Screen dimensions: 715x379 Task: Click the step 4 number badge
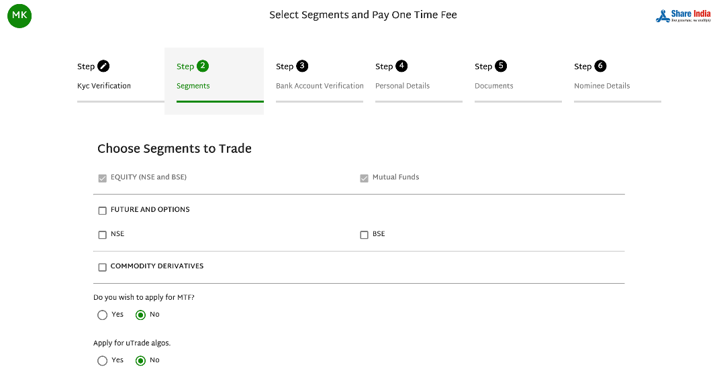pyautogui.click(x=401, y=66)
